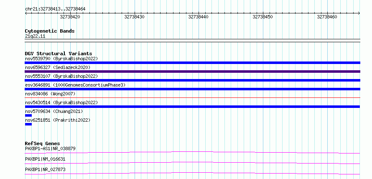Open variant nsv6251851 (Prakrithi2022) label
Viewport: 372px width, 179px height.
[x=58, y=120]
